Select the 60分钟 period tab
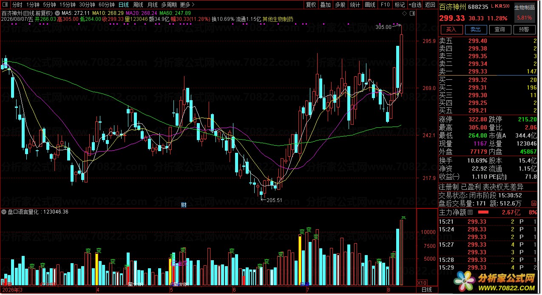The height and width of the screenshot is (295, 542). pyautogui.click(x=106, y=5)
